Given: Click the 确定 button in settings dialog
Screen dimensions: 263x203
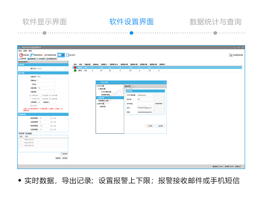Looking at the screenshot, I should point(160,126).
